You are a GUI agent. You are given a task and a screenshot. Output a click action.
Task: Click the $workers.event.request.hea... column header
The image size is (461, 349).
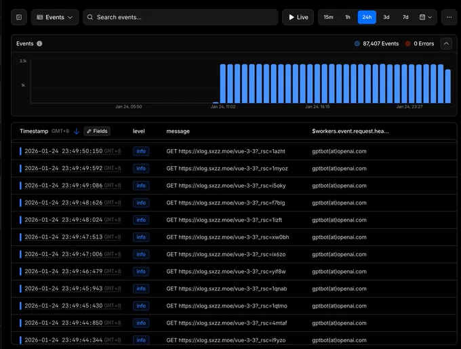coord(350,131)
